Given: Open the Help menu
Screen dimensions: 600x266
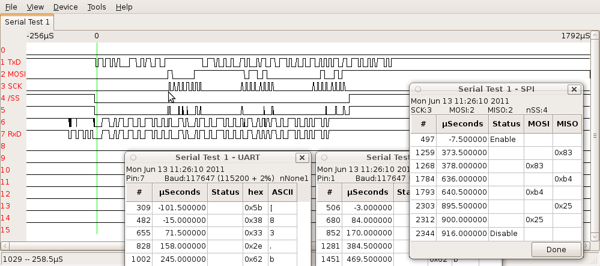Looking at the screenshot, I should point(124,7).
